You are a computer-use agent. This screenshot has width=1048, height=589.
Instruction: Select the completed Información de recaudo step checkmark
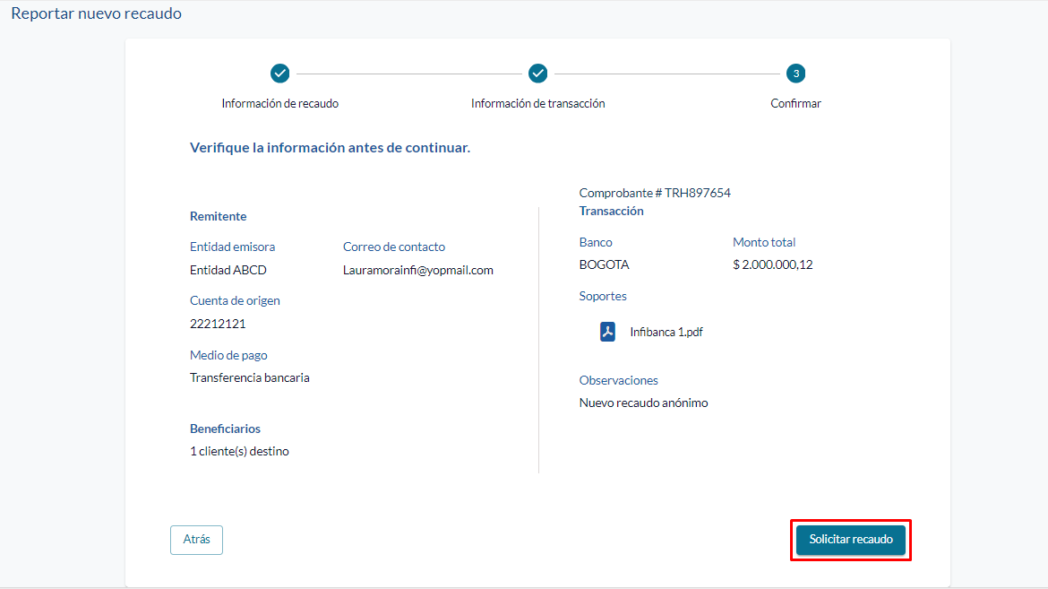click(x=280, y=74)
